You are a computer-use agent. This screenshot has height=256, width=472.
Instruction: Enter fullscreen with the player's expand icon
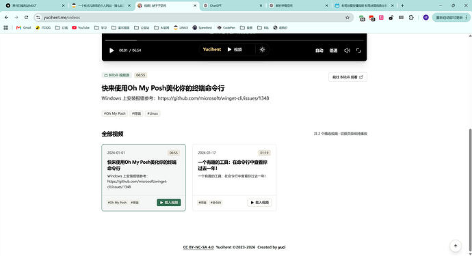click(x=358, y=51)
